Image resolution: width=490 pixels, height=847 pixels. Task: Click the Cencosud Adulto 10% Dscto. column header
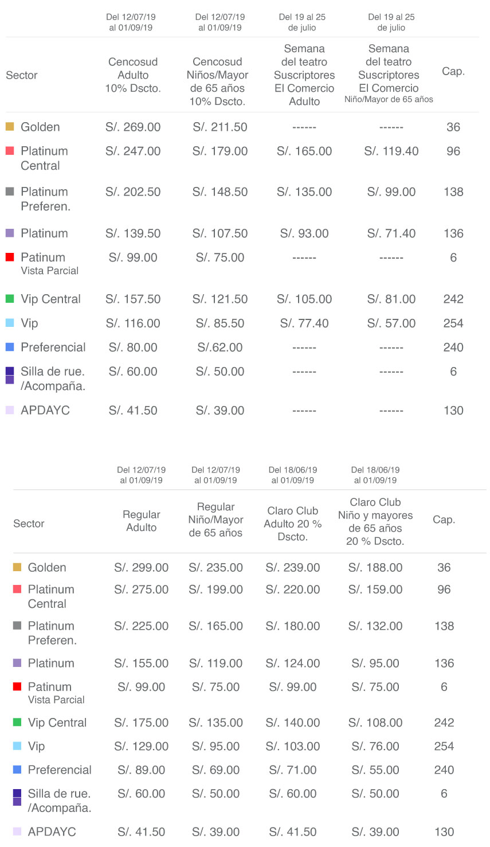[x=133, y=75]
